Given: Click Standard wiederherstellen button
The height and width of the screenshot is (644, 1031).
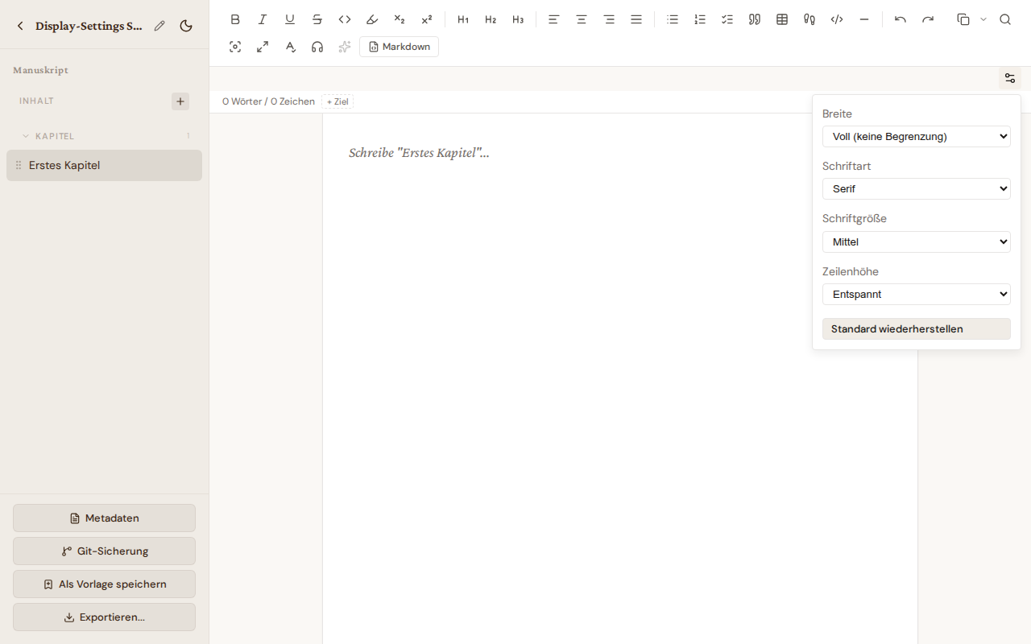Looking at the screenshot, I should tap(917, 328).
